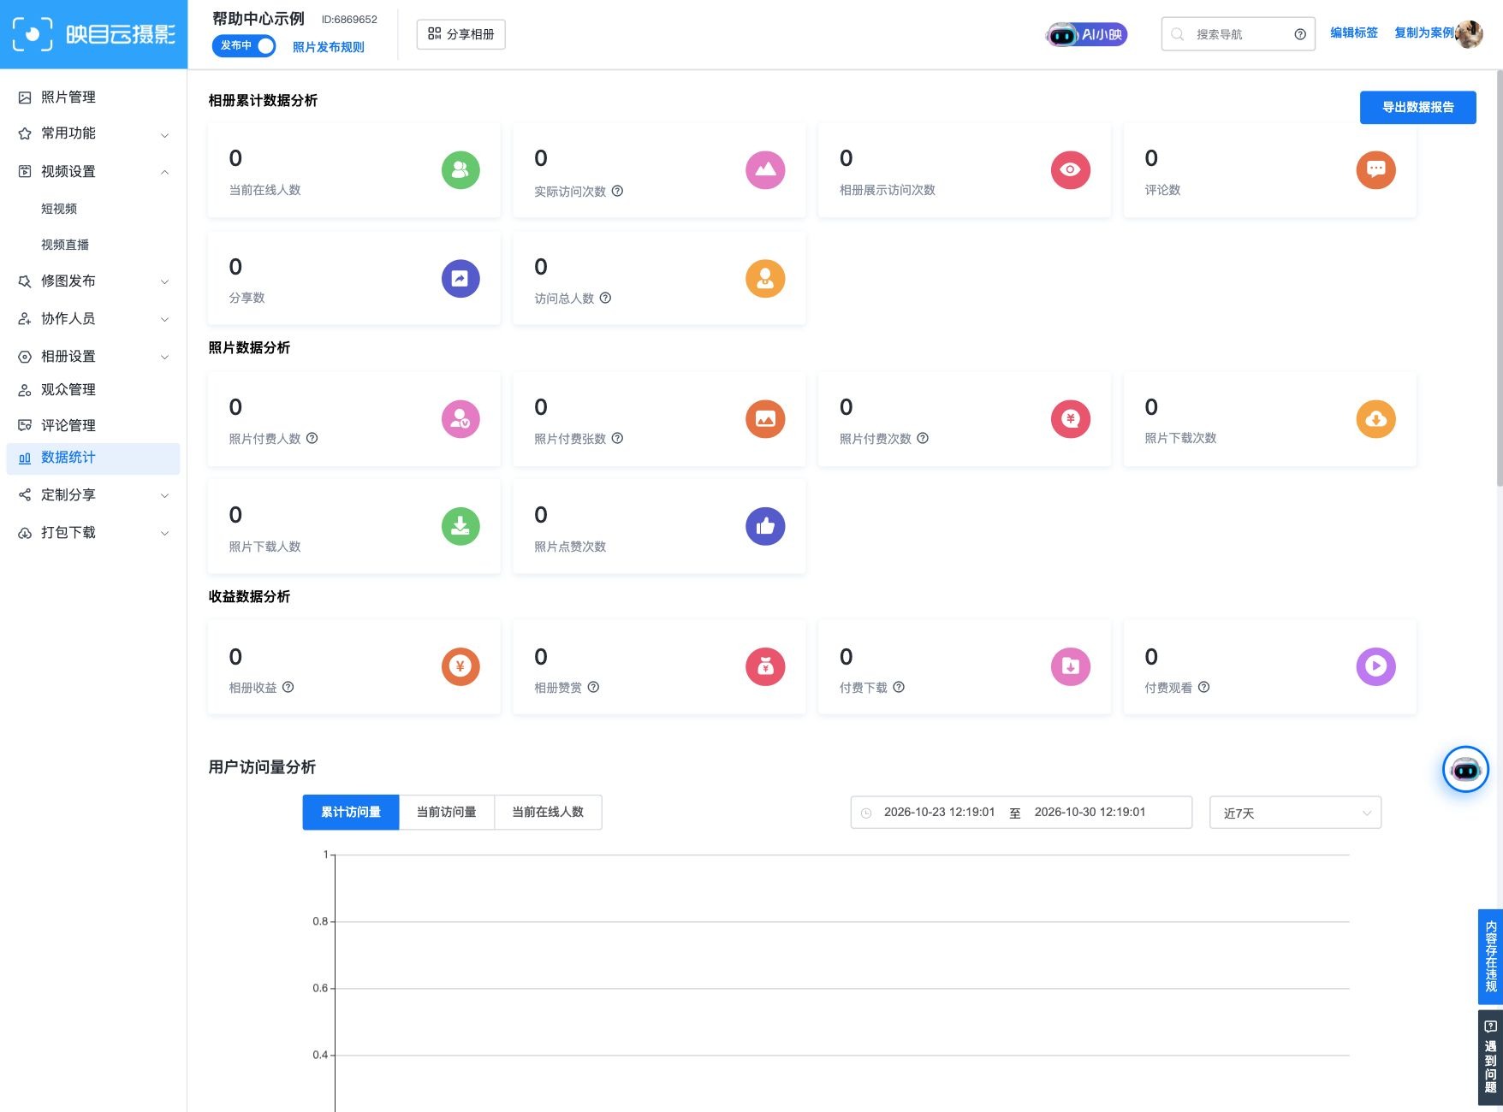Click help icon next to 照片付费人数
Viewport: 1503px width, 1112px height.
pos(312,438)
